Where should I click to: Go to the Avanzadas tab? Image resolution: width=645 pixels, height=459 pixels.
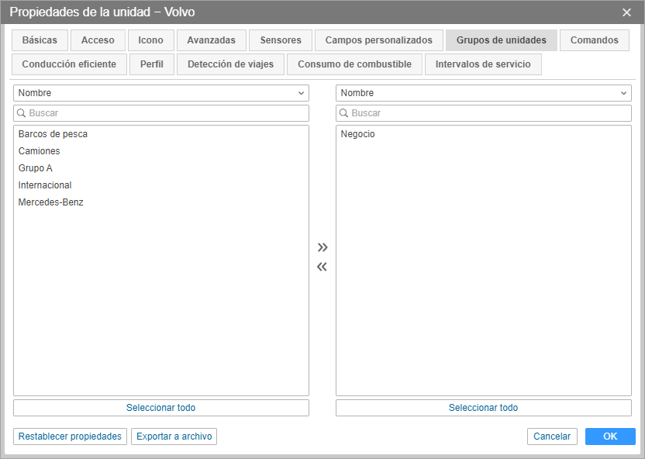pos(212,40)
